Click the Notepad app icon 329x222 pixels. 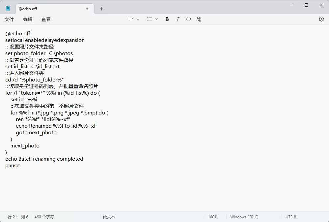8,9
